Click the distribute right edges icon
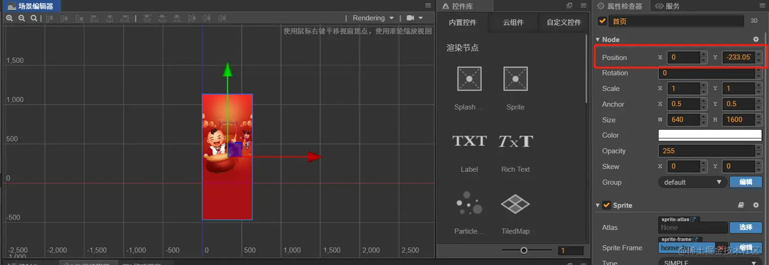The height and width of the screenshot is (265, 769). tap(222, 18)
